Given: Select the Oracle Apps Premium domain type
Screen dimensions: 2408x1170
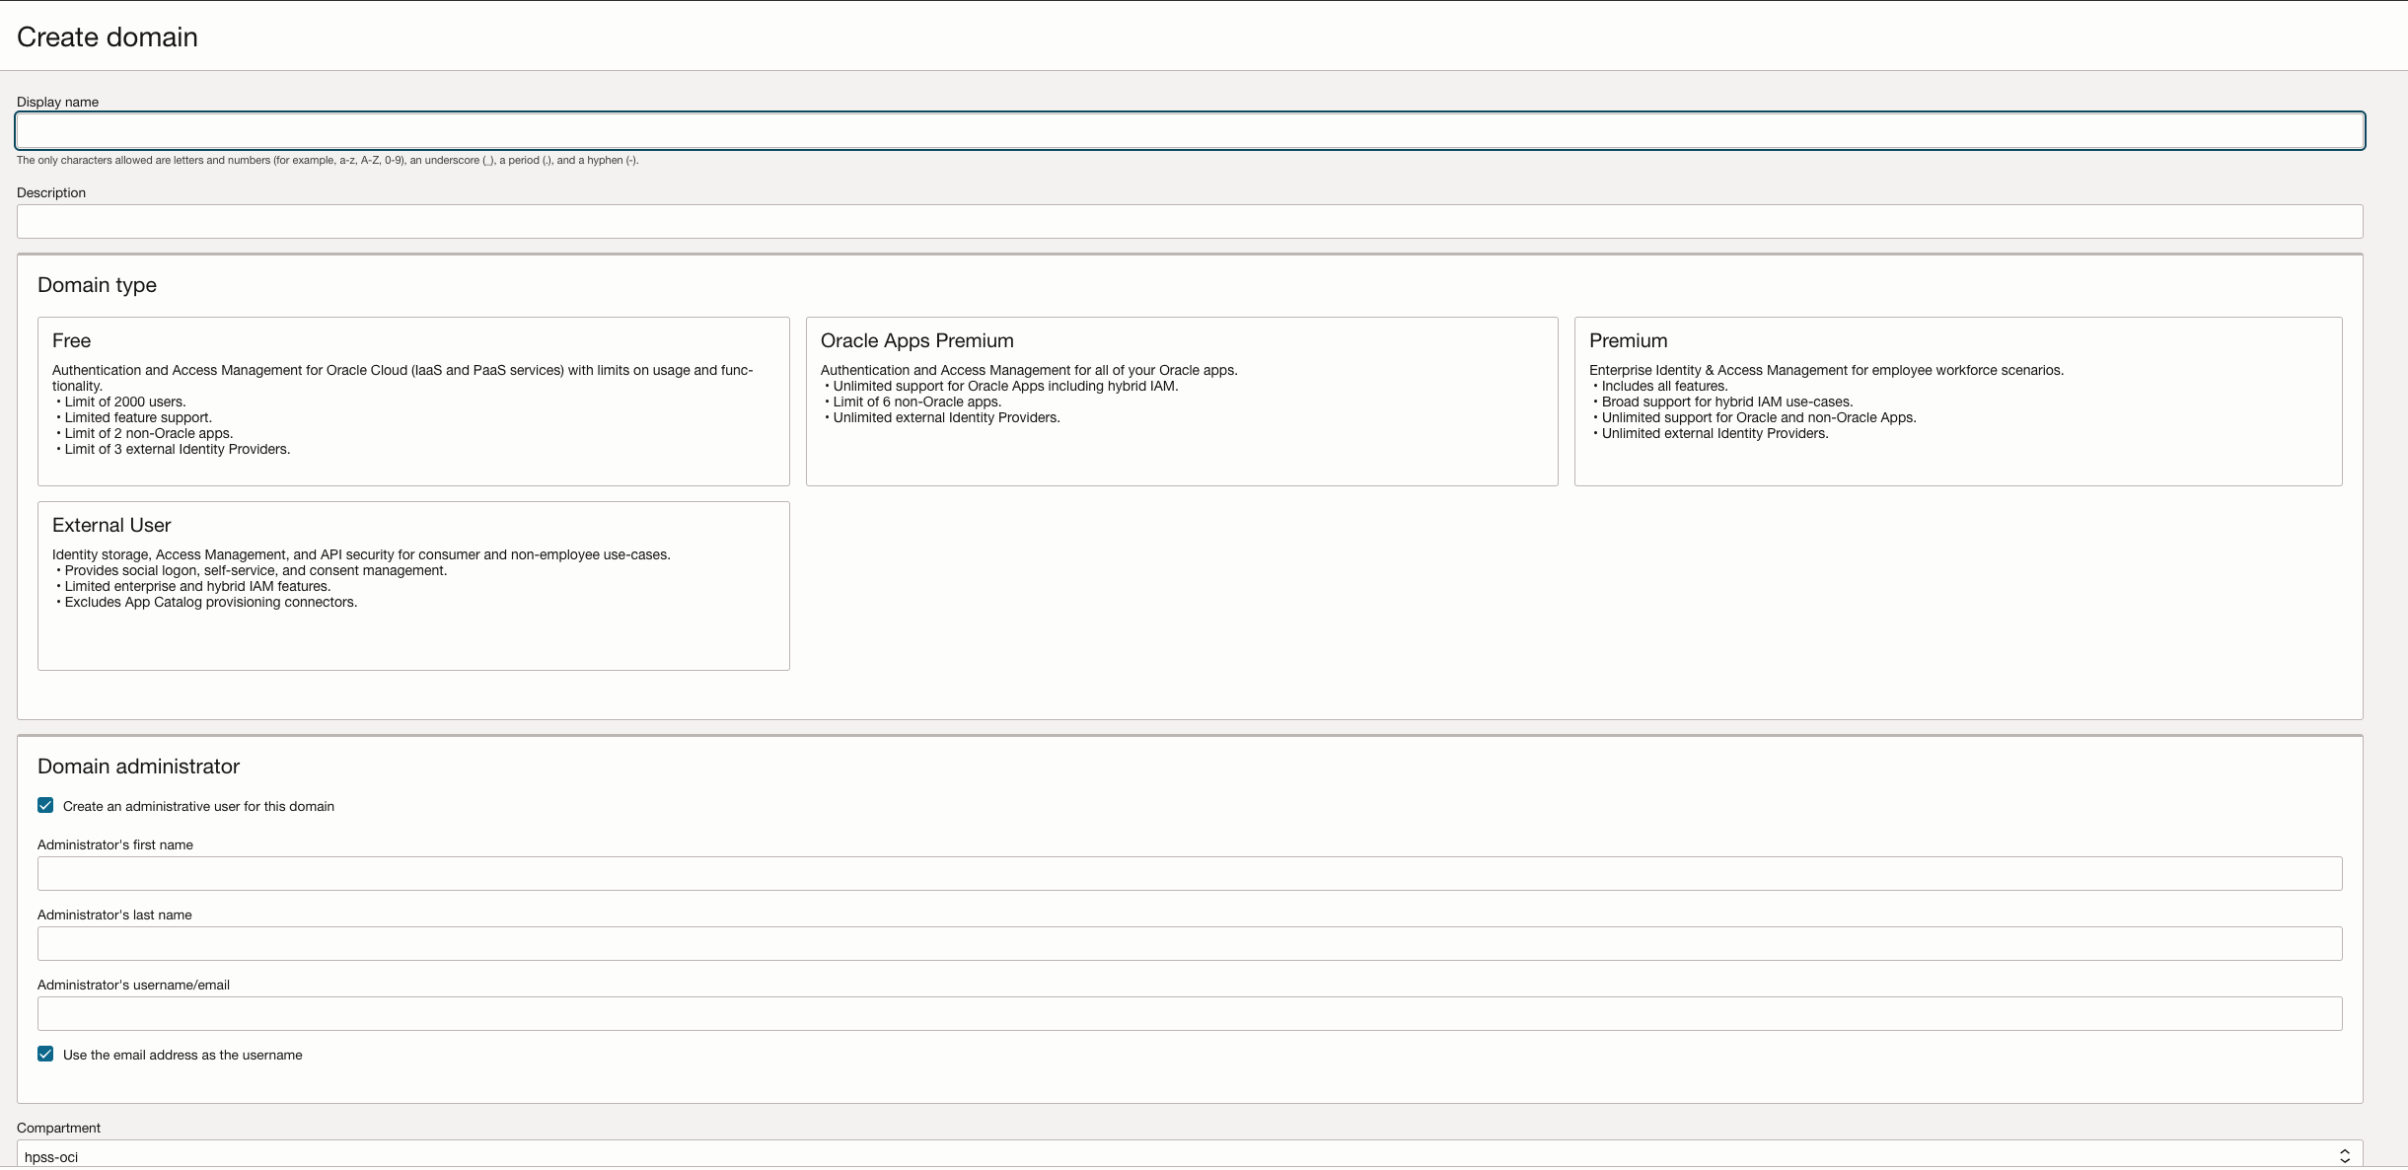Looking at the screenshot, I should (1180, 400).
